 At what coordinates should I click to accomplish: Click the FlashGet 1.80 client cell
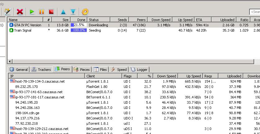[97, 87]
